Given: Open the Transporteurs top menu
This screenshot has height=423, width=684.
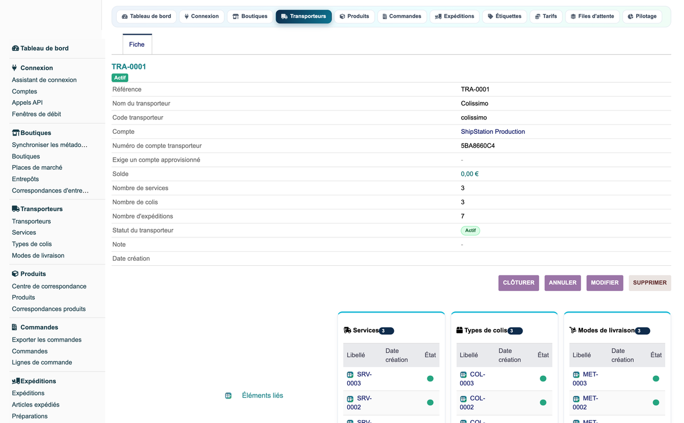Looking at the screenshot, I should pos(304,17).
